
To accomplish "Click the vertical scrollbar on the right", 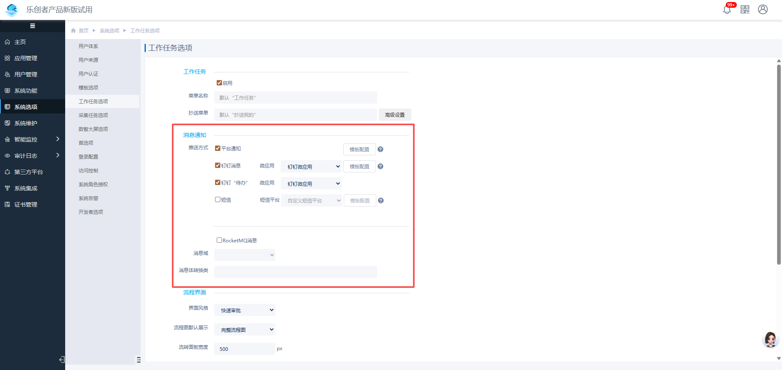I will pos(779,163).
